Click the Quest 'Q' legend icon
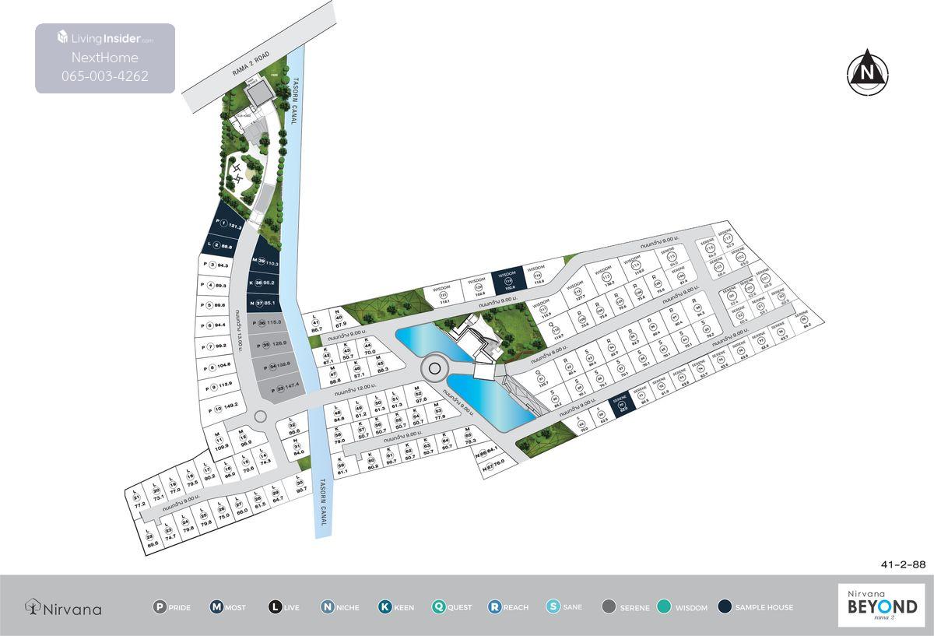The image size is (934, 636). pyautogui.click(x=439, y=607)
